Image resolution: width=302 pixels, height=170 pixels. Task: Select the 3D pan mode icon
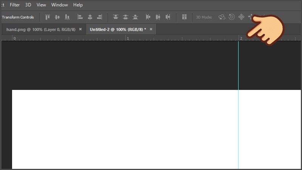coord(241,17)
